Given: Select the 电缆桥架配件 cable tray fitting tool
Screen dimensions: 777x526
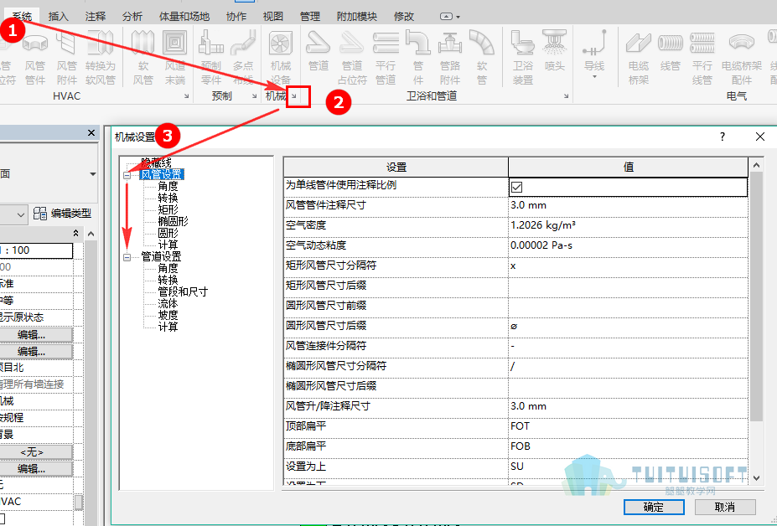Looking at the screenshot, I should [741, 58].
